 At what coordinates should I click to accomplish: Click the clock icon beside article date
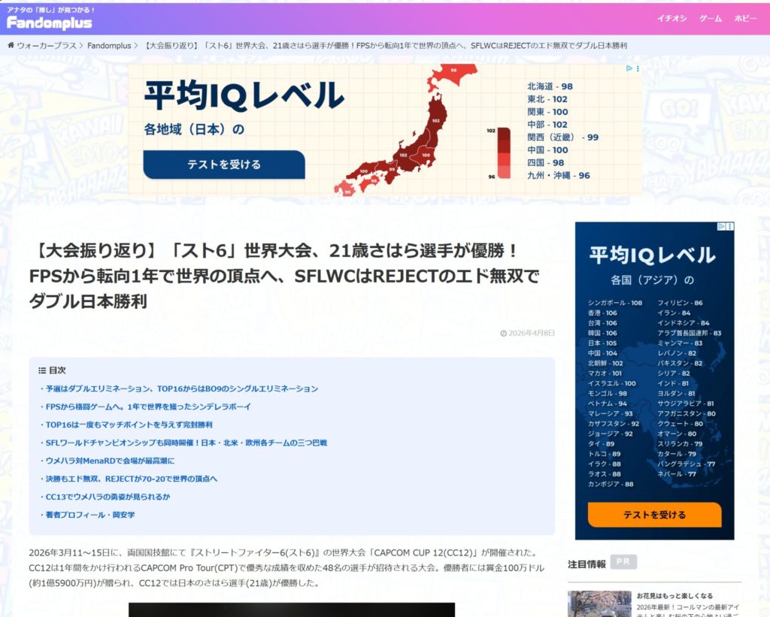pos(503,333)
